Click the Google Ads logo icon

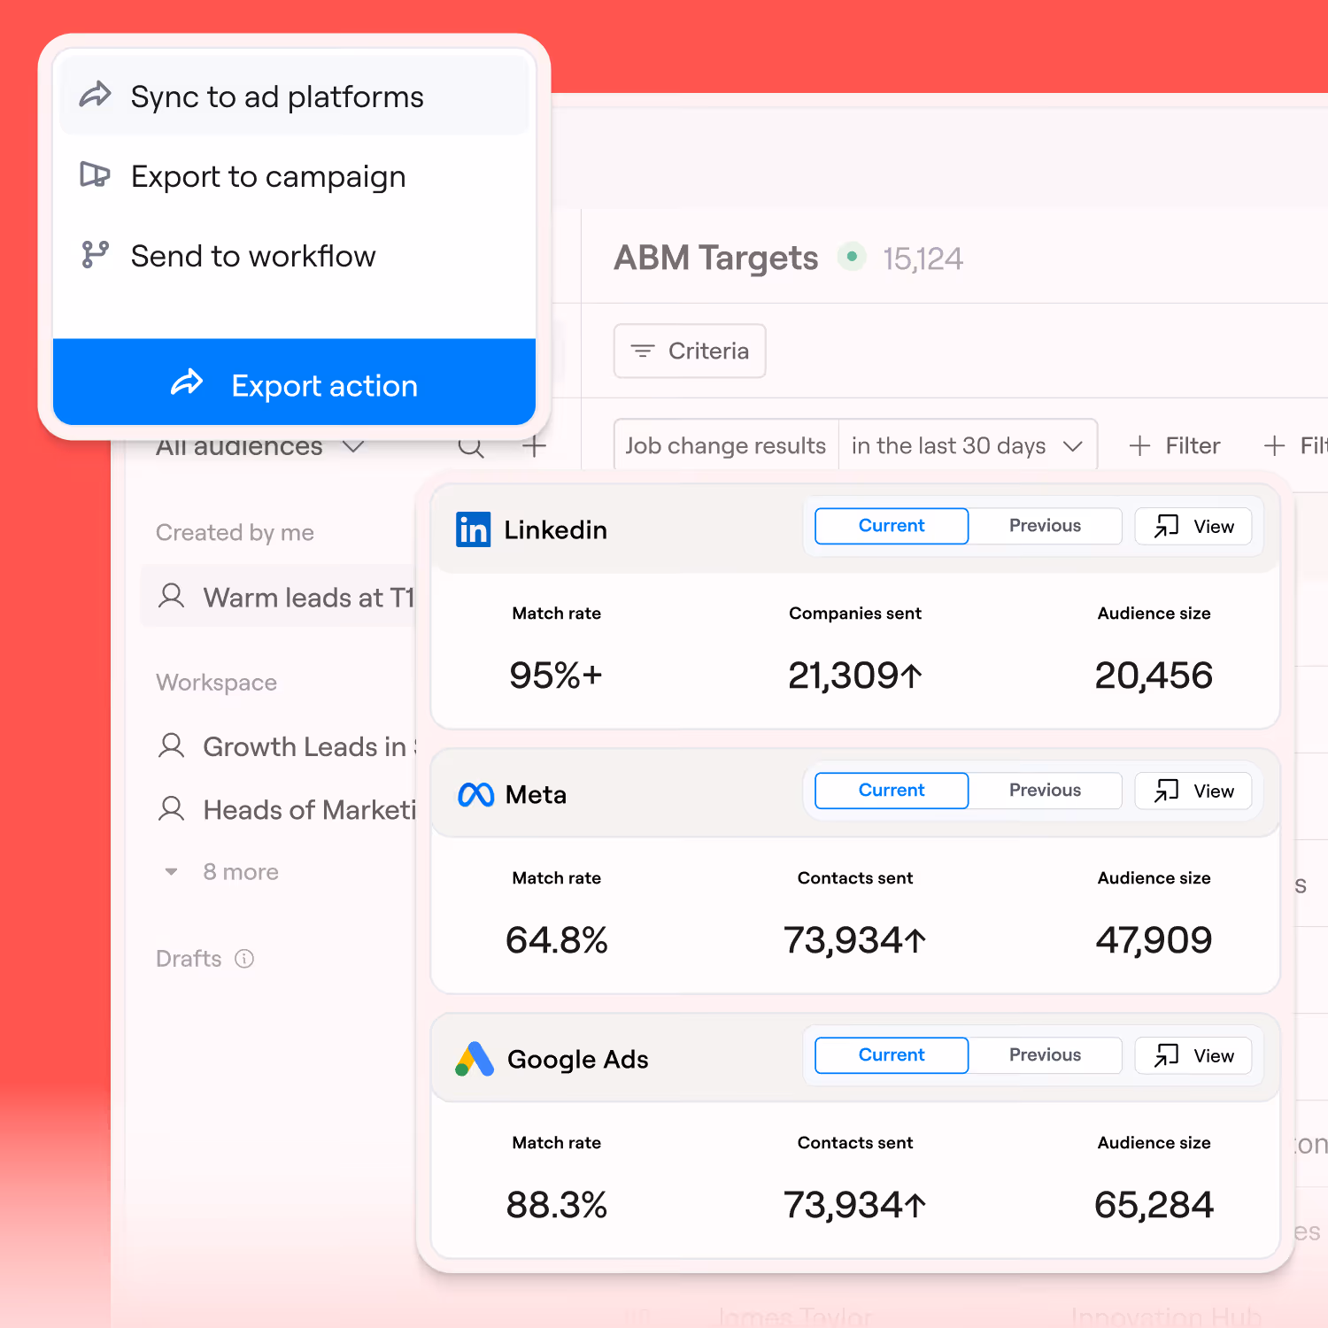(x=475, y=1059)
